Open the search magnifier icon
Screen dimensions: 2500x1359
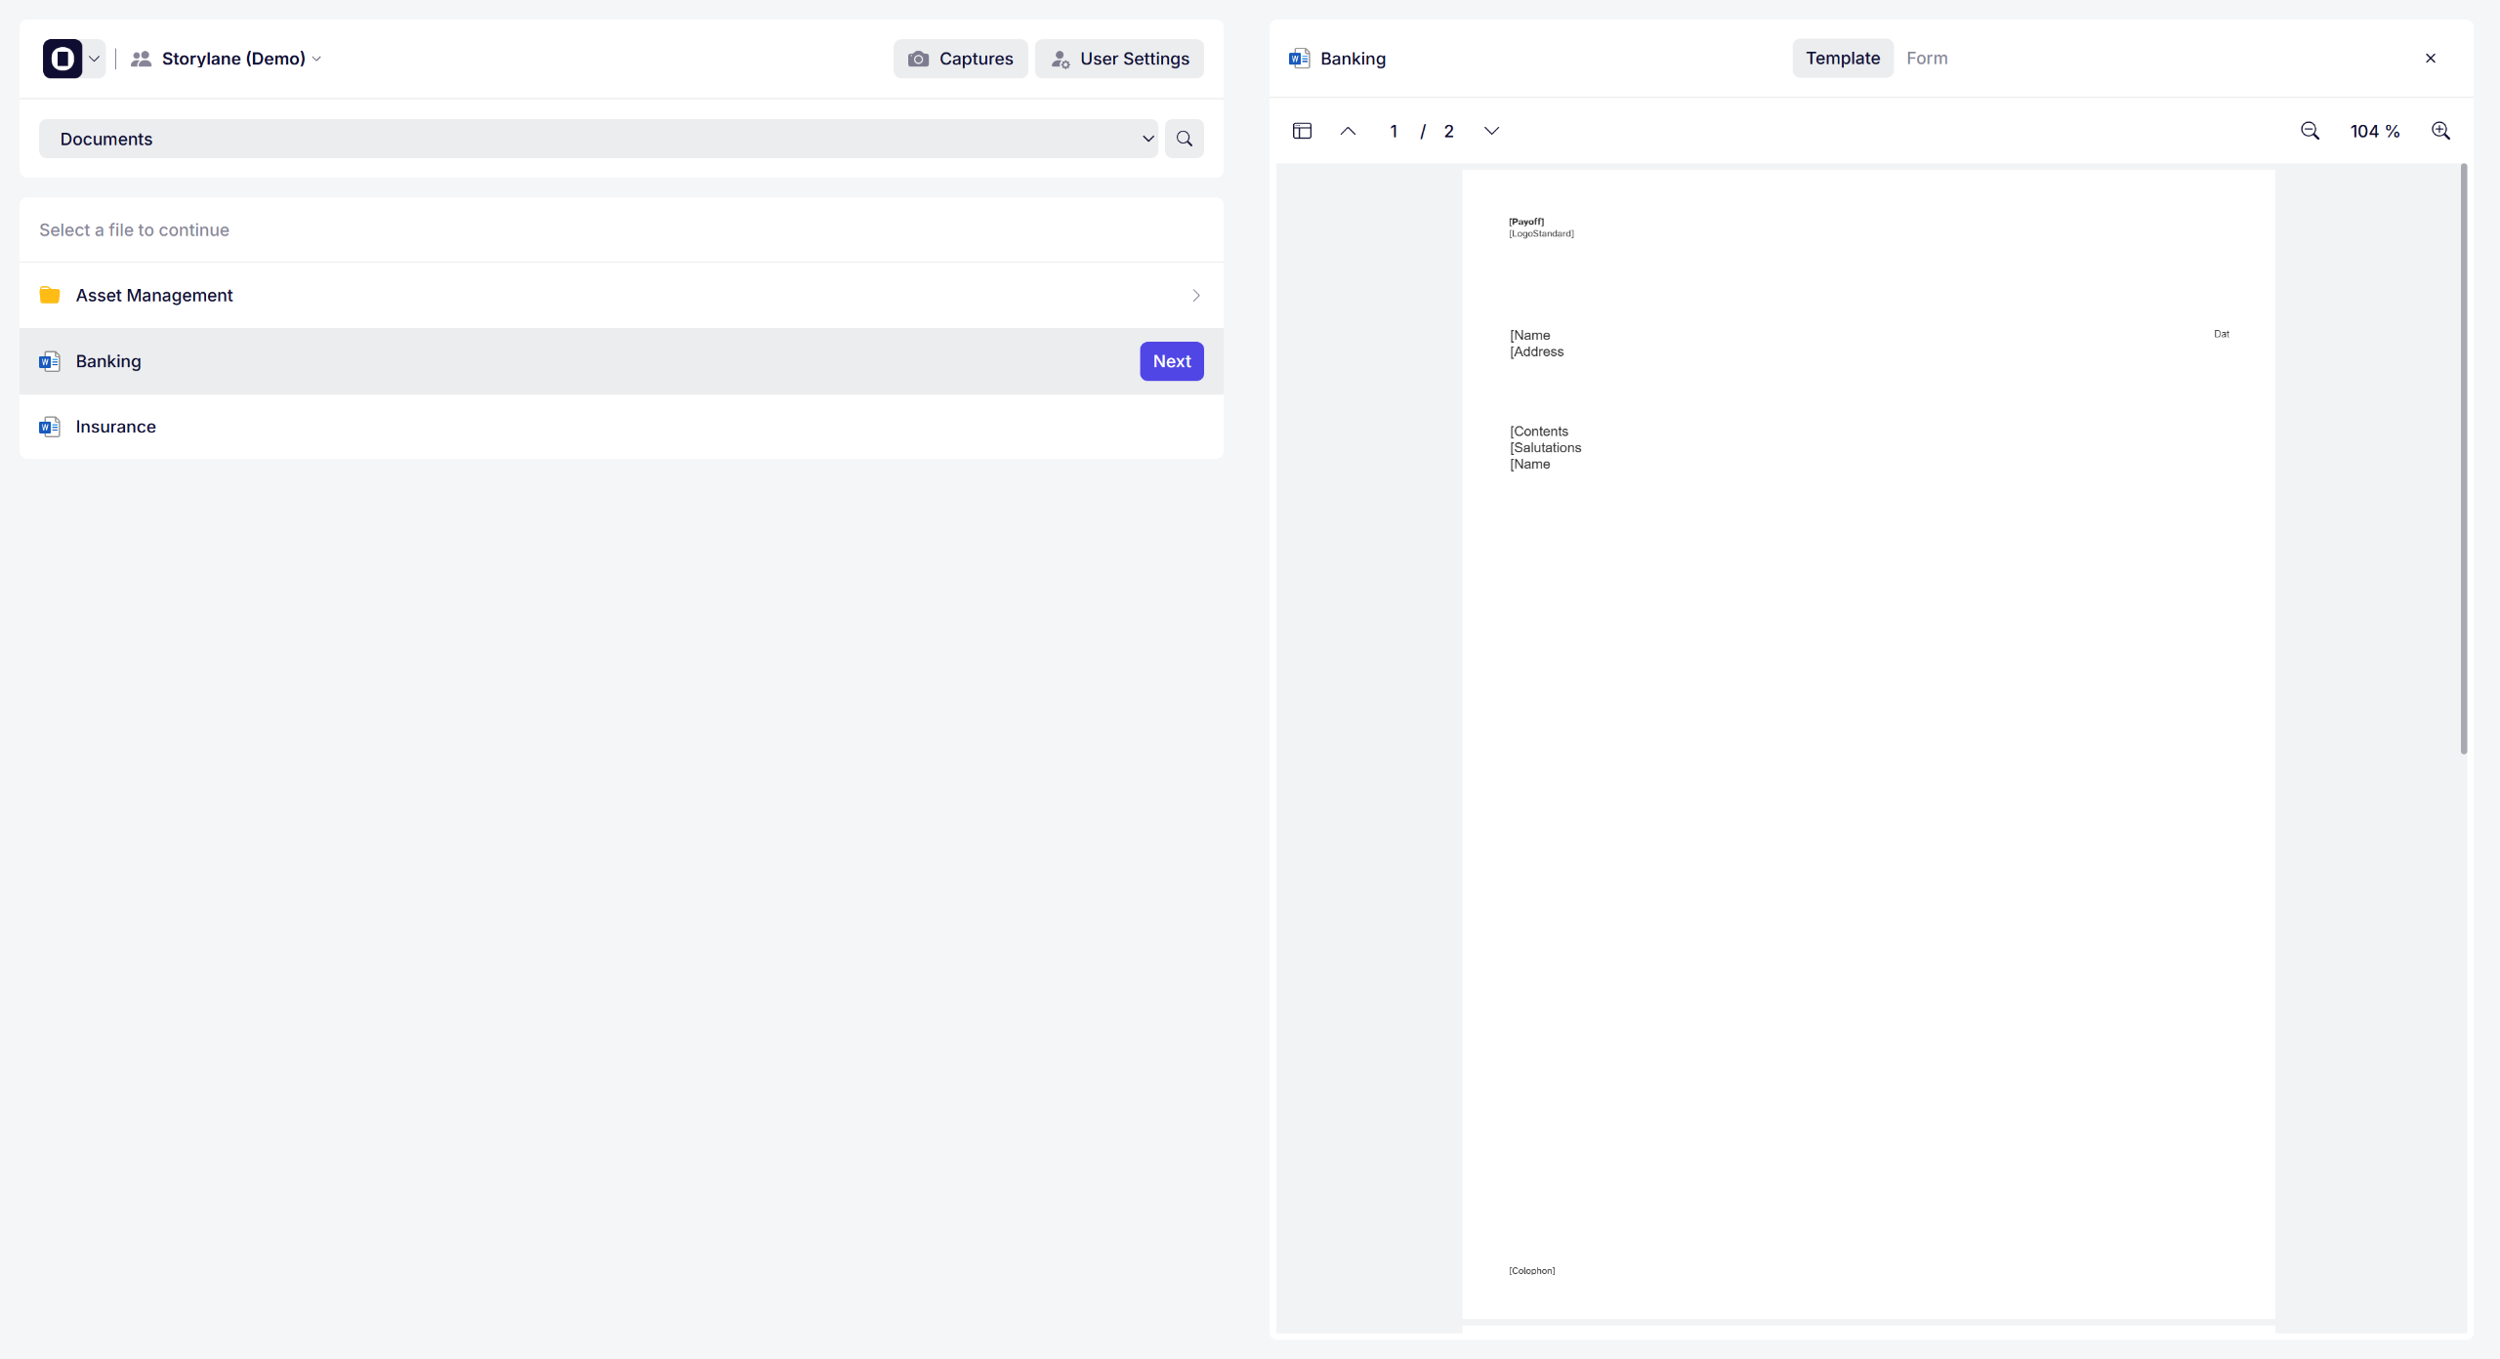click(x=1184, y=139)
